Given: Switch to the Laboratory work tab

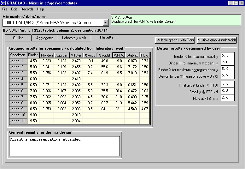Looking at the screenshot, I should tap(74, 38).
